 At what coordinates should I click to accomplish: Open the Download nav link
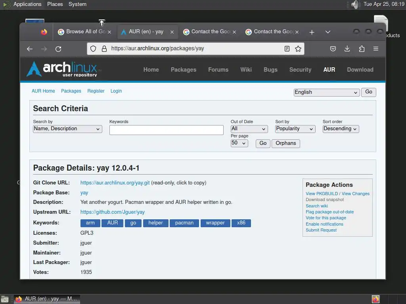(360, 70)
